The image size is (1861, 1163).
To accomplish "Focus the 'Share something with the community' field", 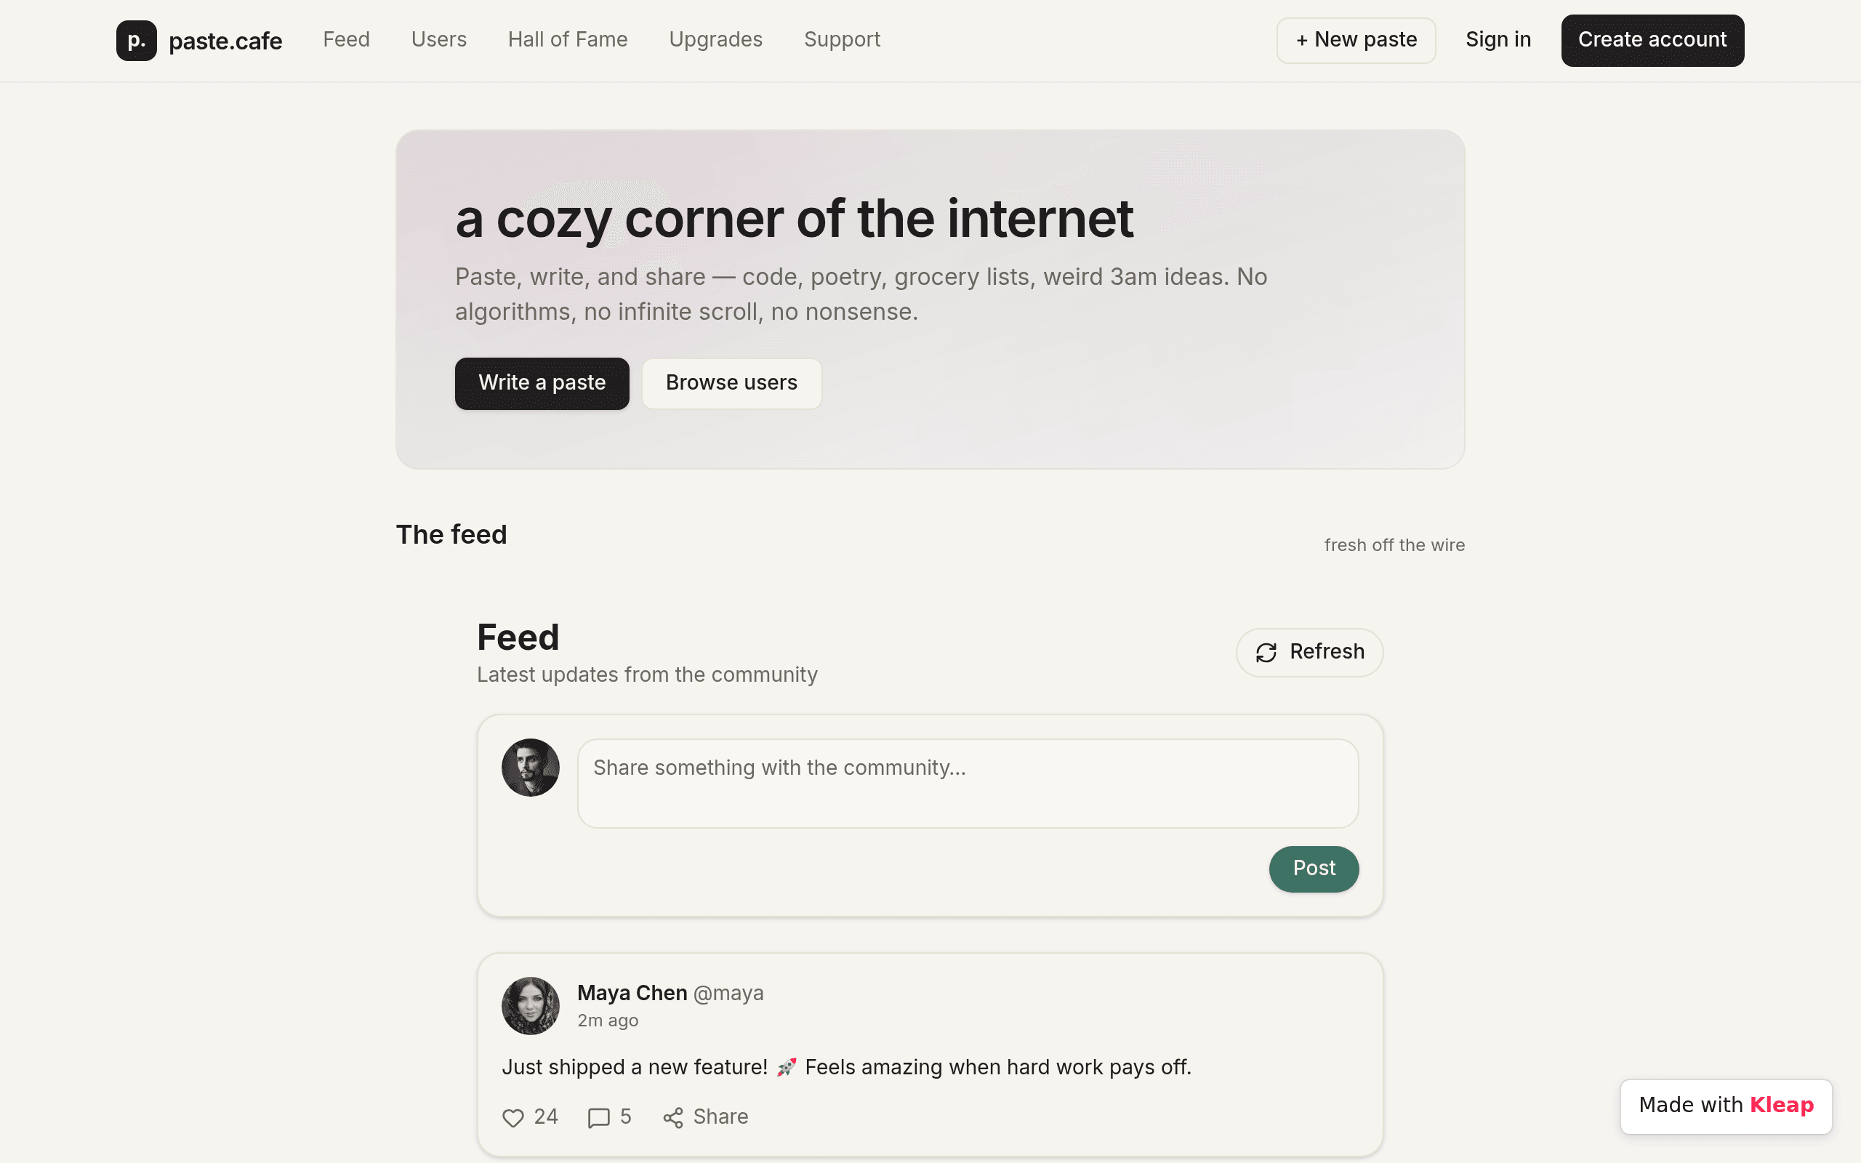I will 968,783.
